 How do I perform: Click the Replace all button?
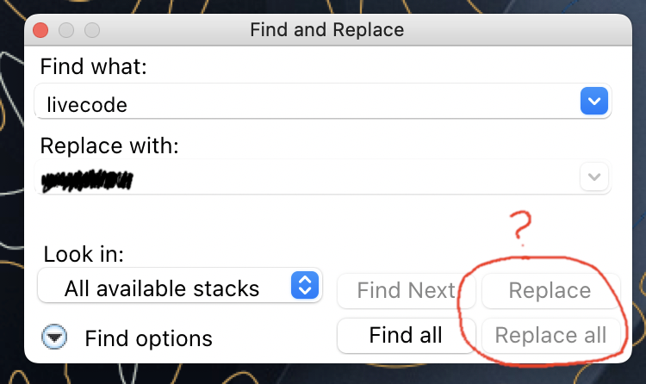tap(550, 335)
